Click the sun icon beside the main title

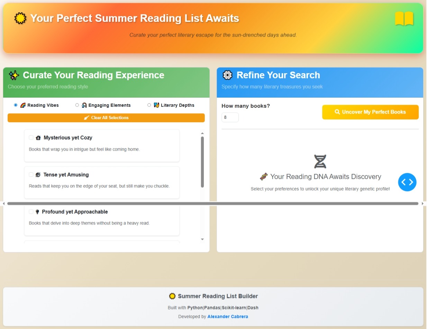pyautogui.click(x=20, y=18)
